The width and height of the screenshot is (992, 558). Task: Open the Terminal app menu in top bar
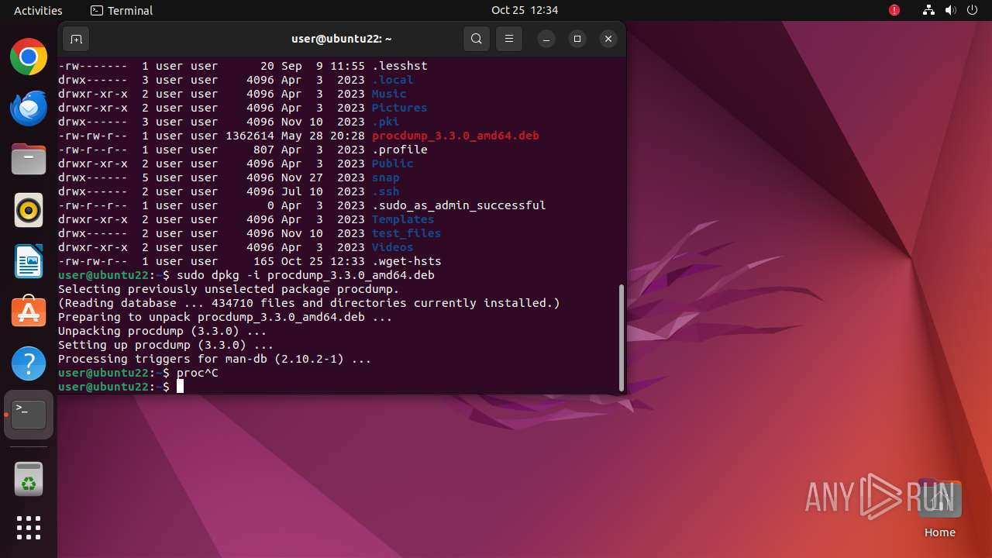click(122, 10)
